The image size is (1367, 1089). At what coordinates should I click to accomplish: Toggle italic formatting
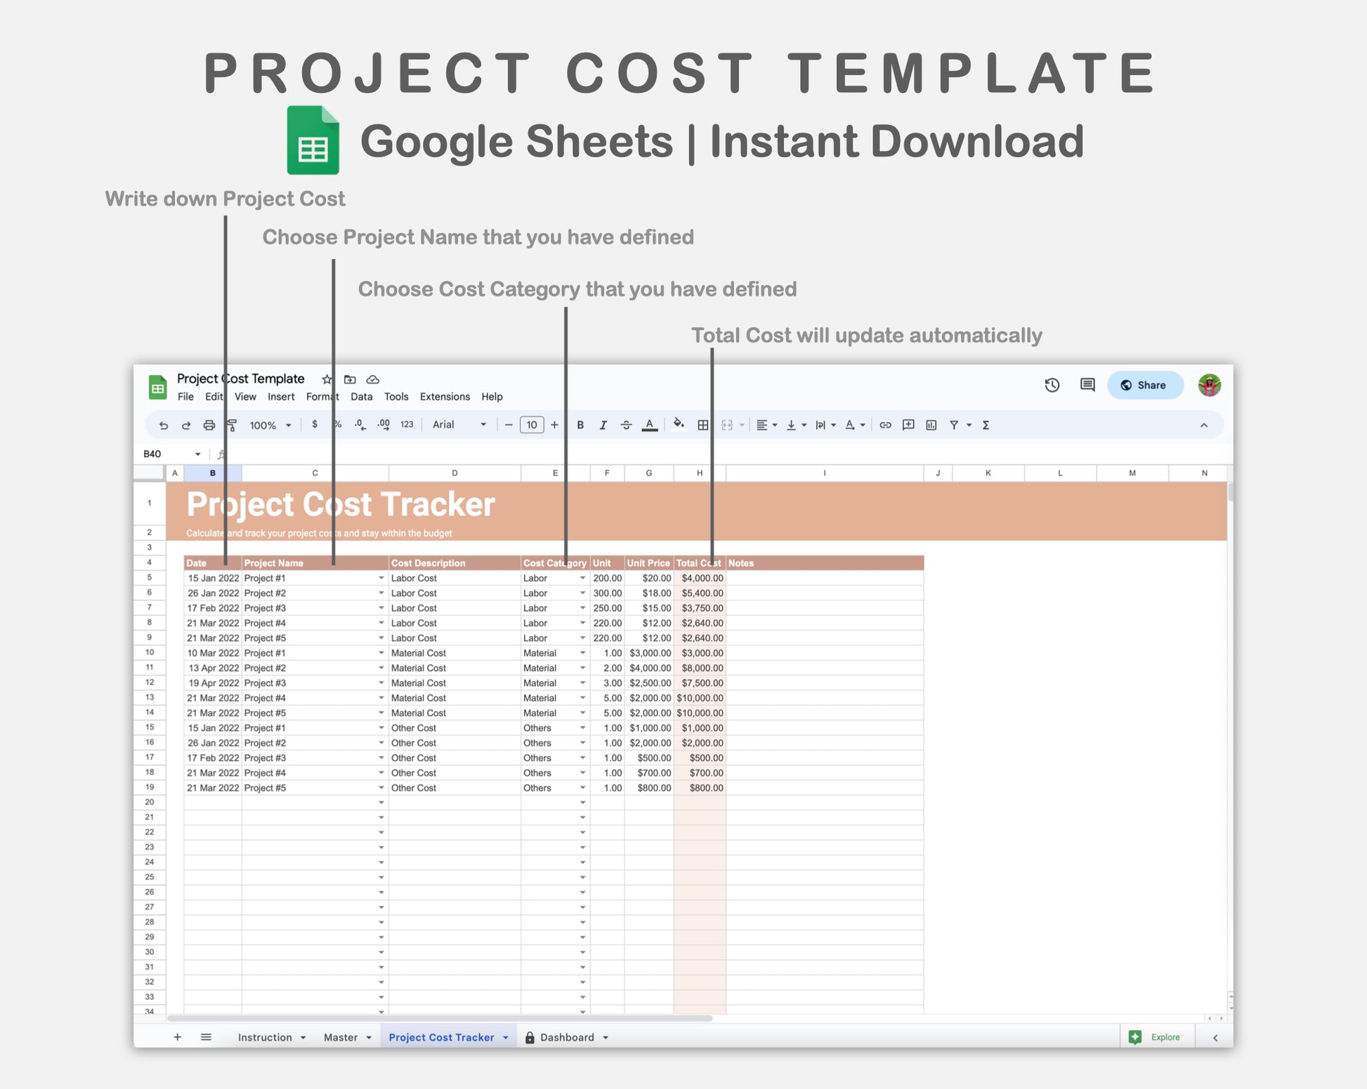click(603, 425)
